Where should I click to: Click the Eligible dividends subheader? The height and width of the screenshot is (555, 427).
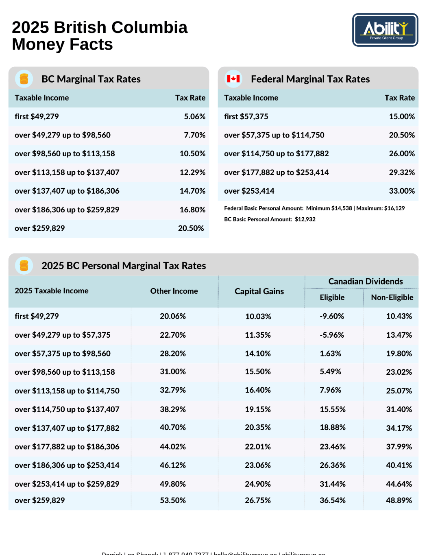332,297
